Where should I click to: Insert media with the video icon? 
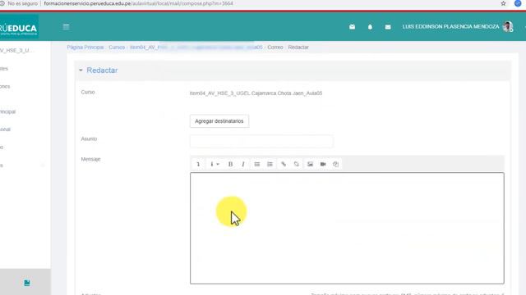323,164
